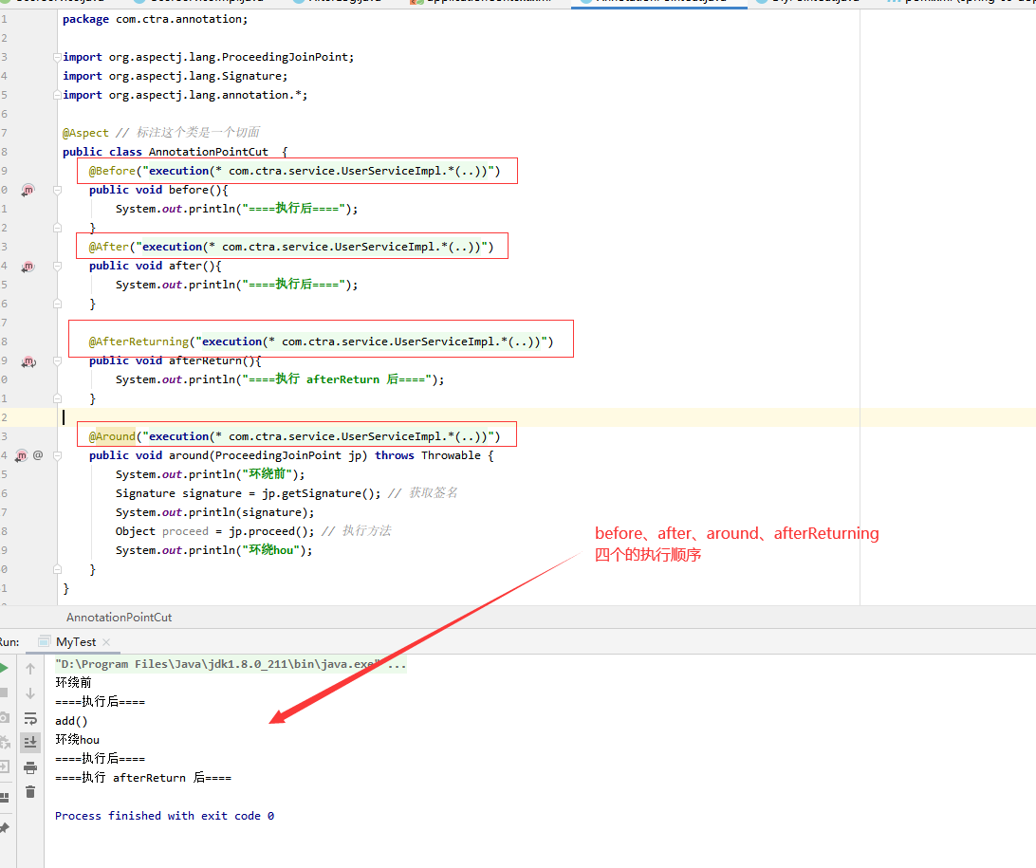
Task: Click the gutter advice icon beside around() method
Action: coord(21,455)
